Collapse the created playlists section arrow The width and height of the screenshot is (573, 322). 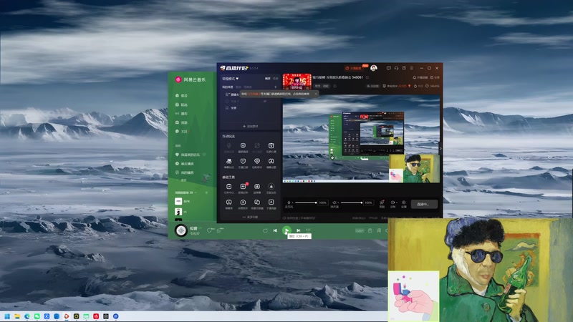pos(196,192)
